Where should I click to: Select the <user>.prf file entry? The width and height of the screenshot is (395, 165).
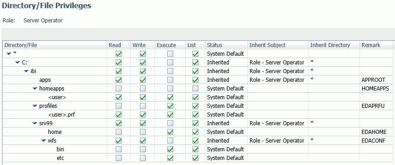[61, 115]
